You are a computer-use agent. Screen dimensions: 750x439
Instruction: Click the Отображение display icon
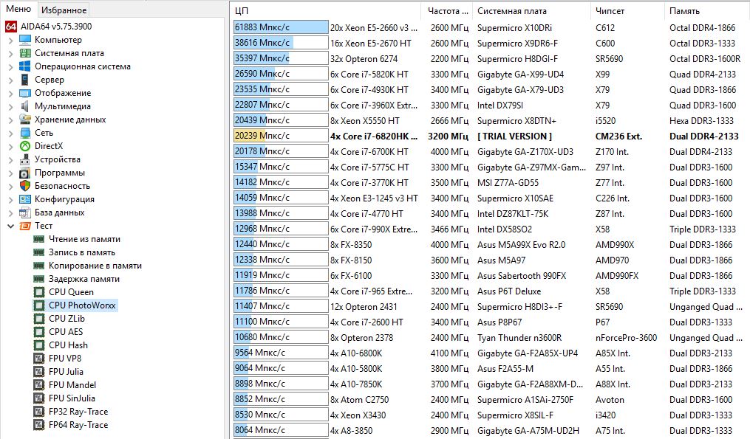pos(25,93)
